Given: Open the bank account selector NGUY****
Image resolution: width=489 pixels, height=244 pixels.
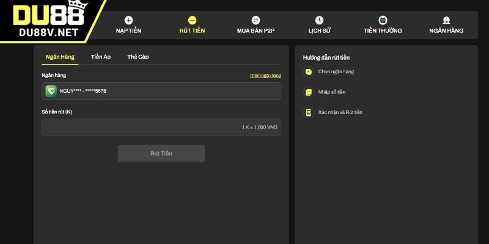Looking at the screenshot, I should 161,91.
